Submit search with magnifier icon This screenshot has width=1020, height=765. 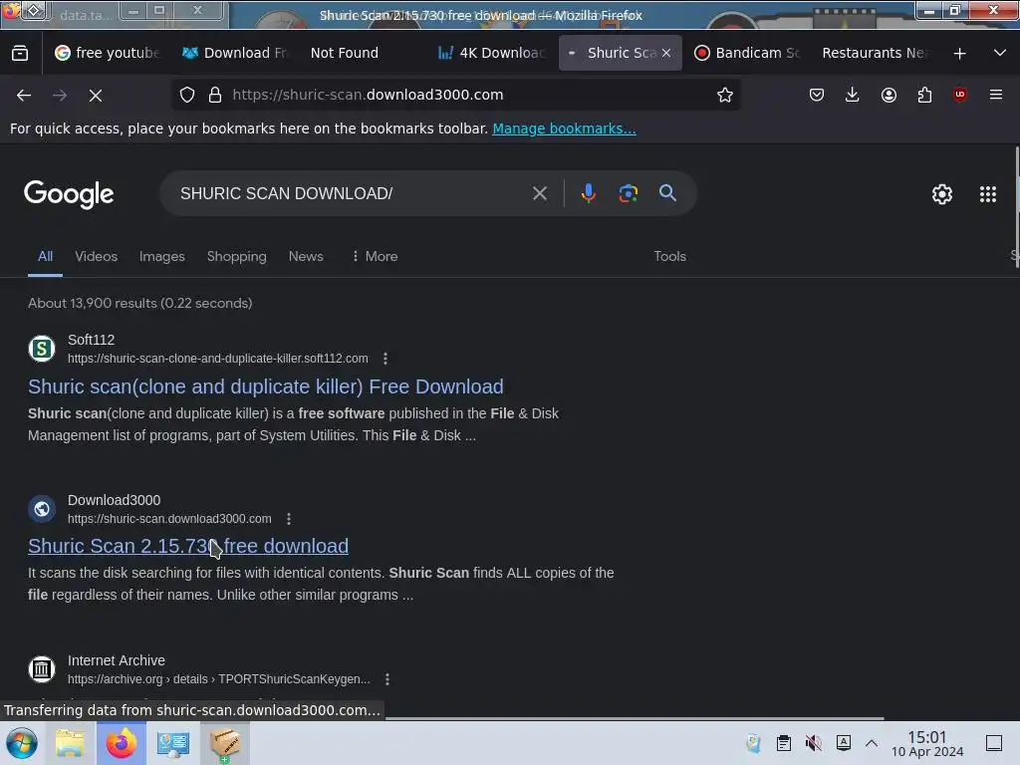667,193
